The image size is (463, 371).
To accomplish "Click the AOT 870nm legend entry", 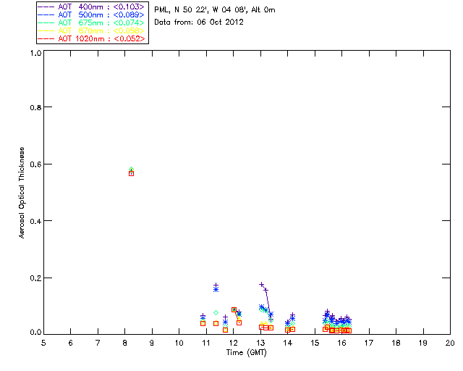I will click(92, 30).
